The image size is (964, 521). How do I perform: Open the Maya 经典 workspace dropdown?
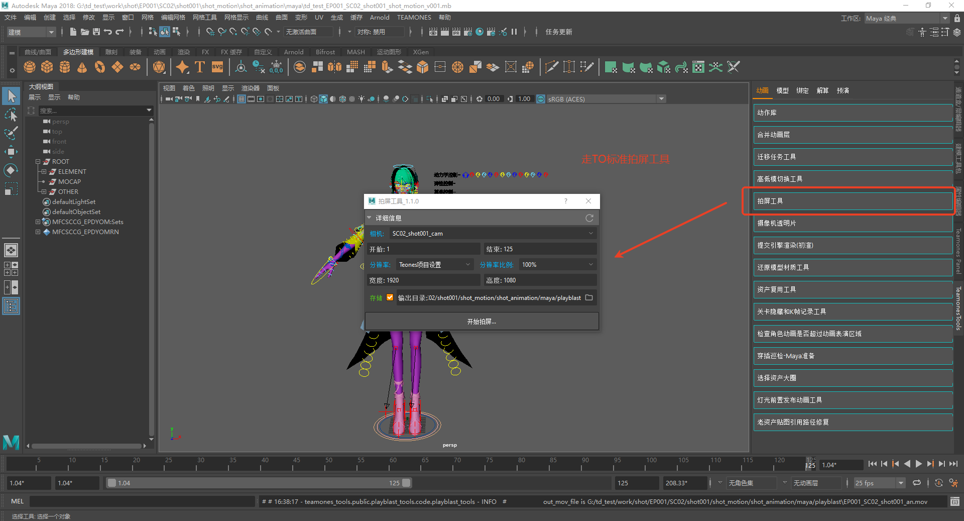click(907, 18)
